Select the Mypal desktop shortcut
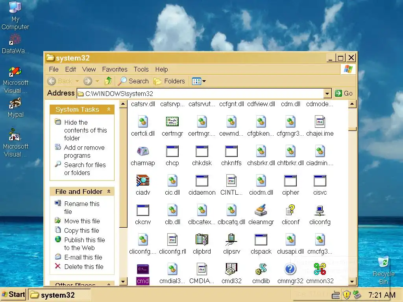The image size is (403, 302). click(x=15, y=108)
